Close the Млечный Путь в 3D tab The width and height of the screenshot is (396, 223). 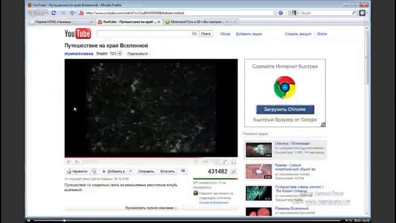pos(227,22)
